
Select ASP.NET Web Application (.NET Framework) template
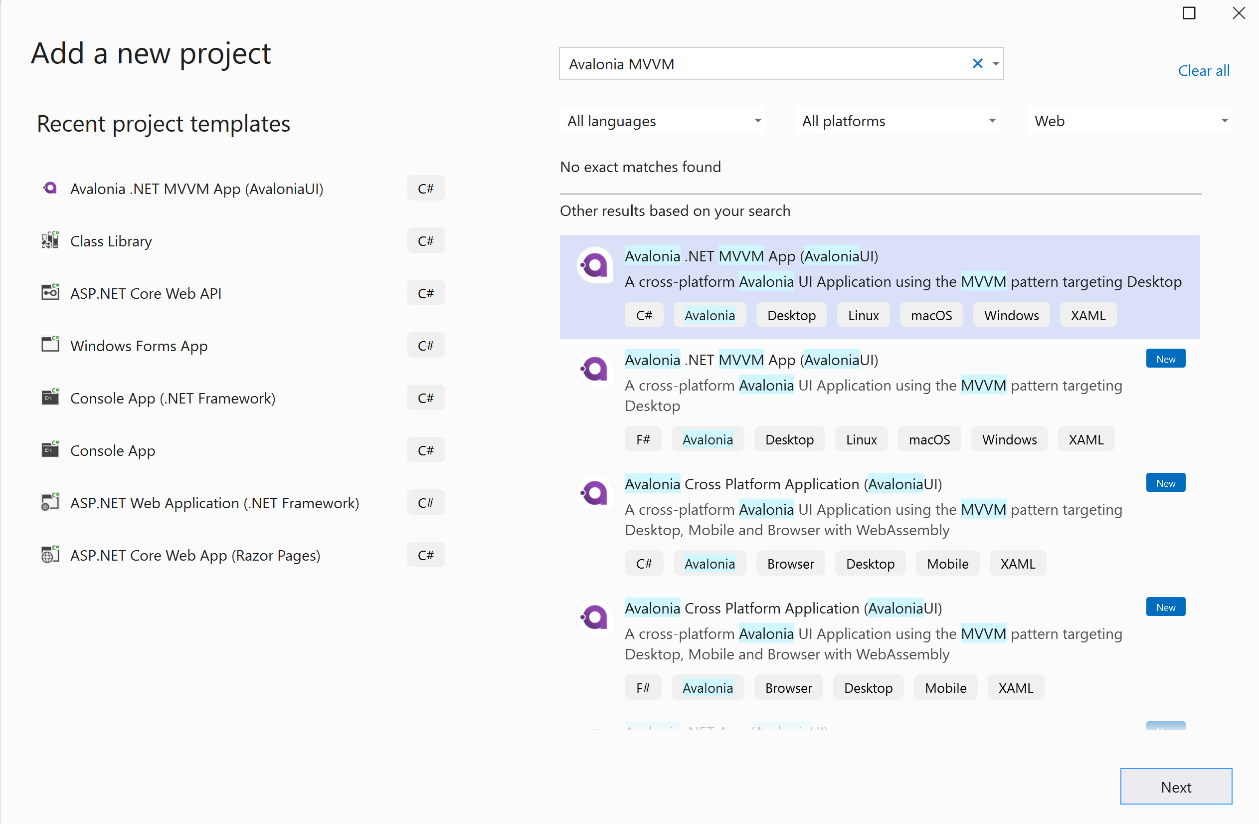(x=242, y=503)
